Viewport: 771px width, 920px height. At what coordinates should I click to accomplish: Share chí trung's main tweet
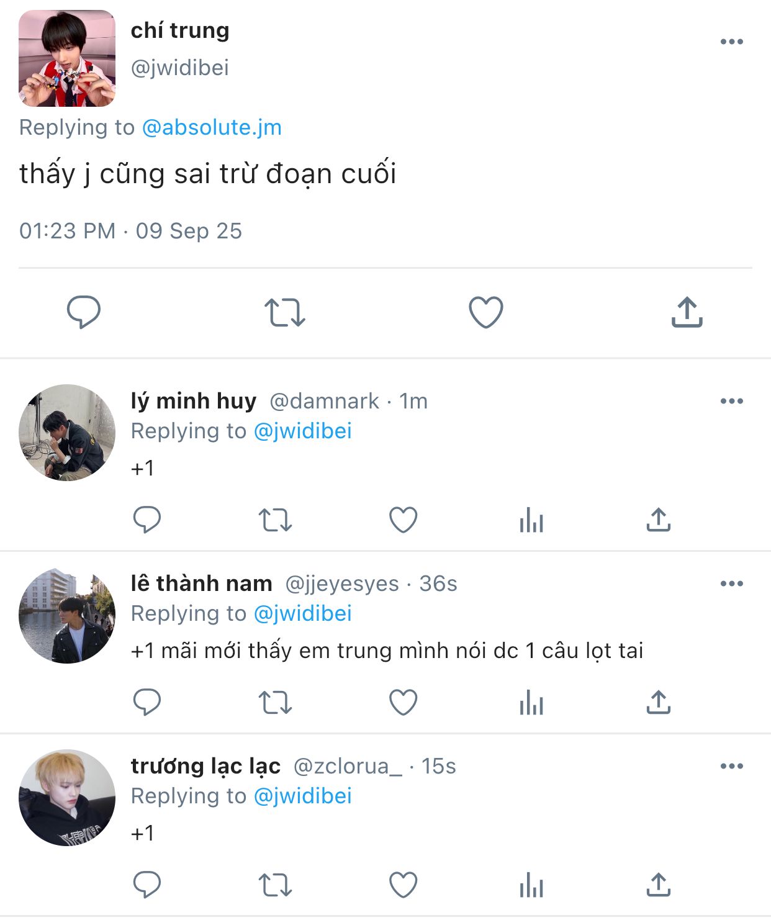pyautogui.click(x=687, y=312)
